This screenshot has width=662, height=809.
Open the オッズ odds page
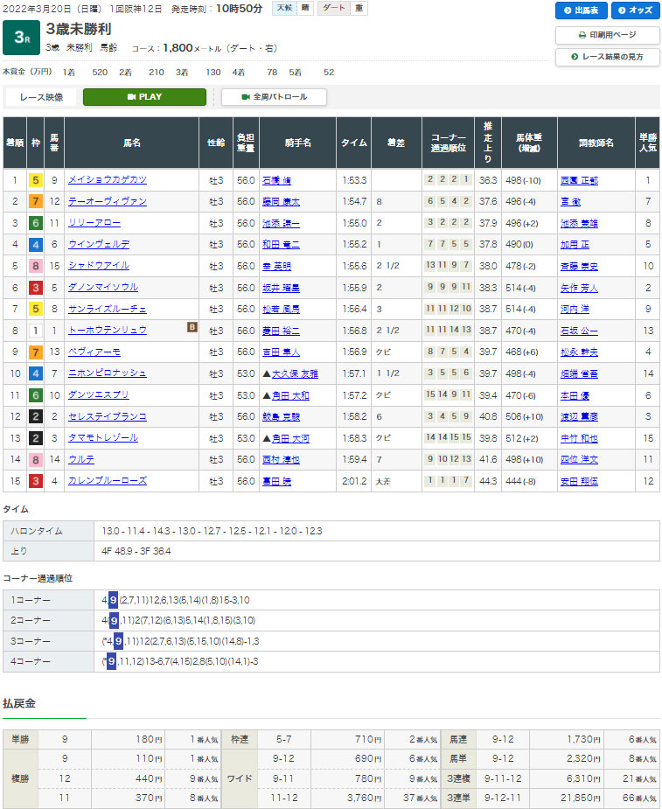click(635, 11)
